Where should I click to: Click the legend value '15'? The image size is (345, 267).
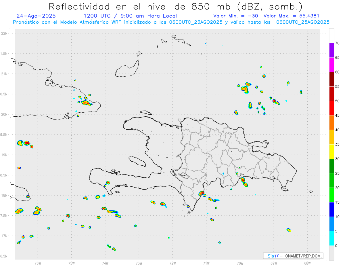[337, 202]
